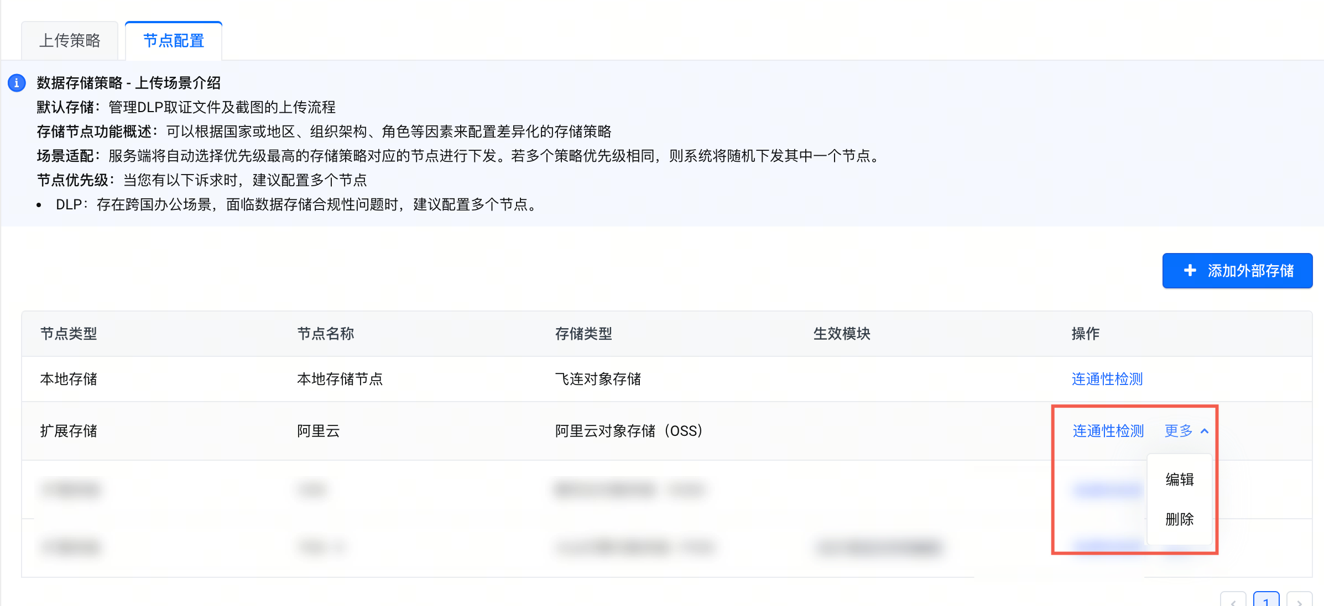Choose 编辑 from the more menu
Image resolution: width=1324 pixels, height=606 pixels.
click(x=1179, y=479)
